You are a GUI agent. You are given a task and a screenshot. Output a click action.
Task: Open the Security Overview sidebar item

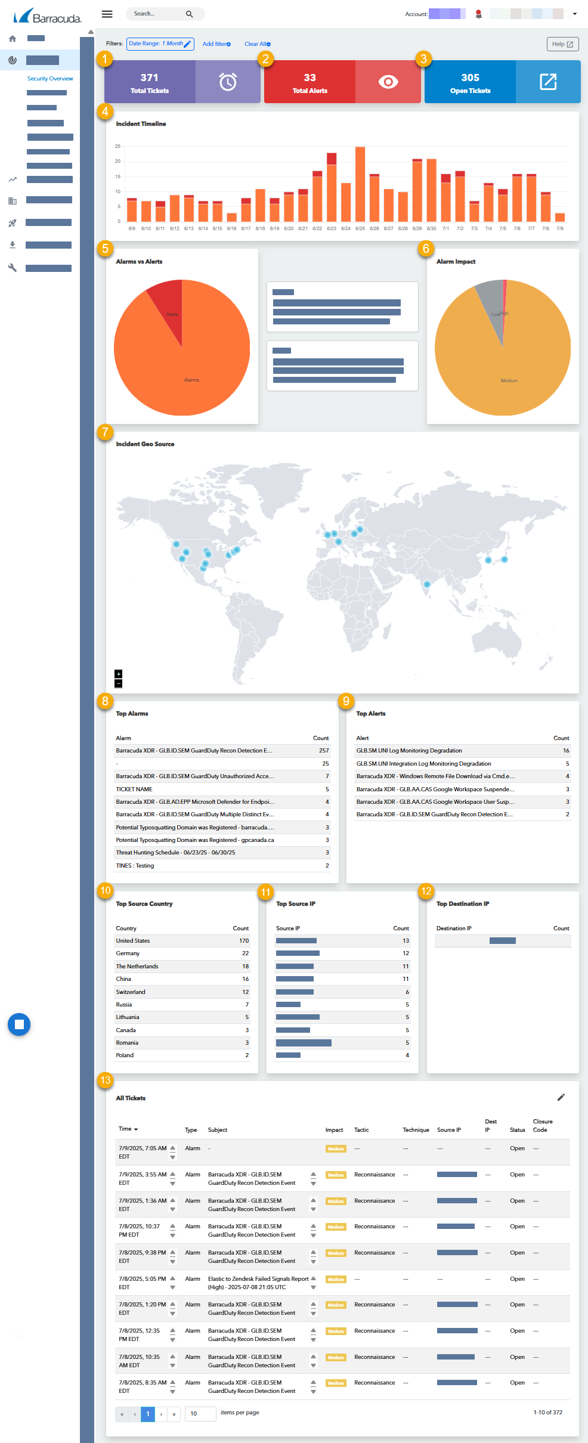pyautogui.click(x=50, y=79)
